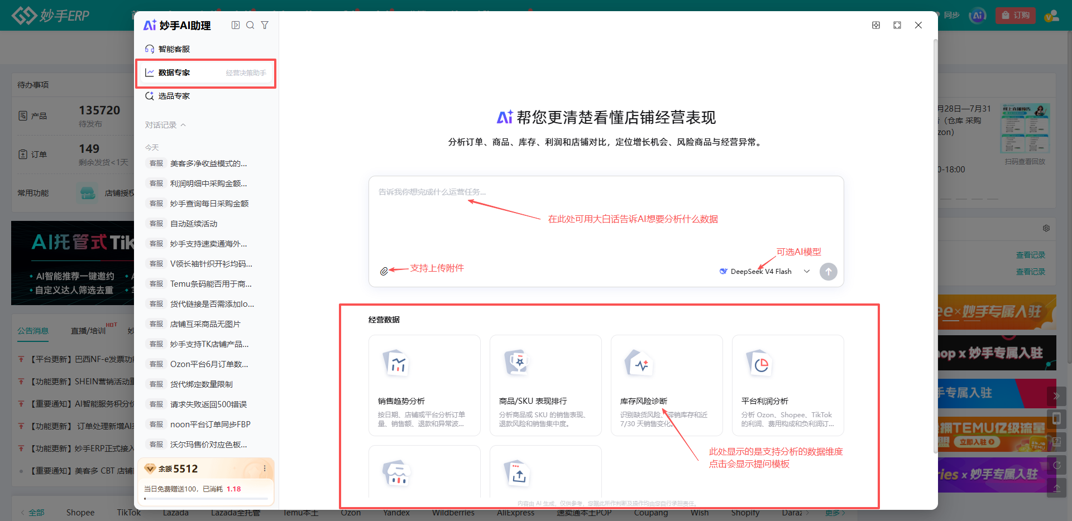Screen dimensions: 1072x521
Task: Select 数据专家 assistant
Action: (205, 73)
